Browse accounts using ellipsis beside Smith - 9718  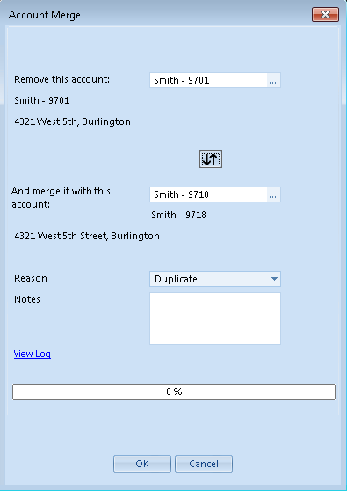(272, 194)
